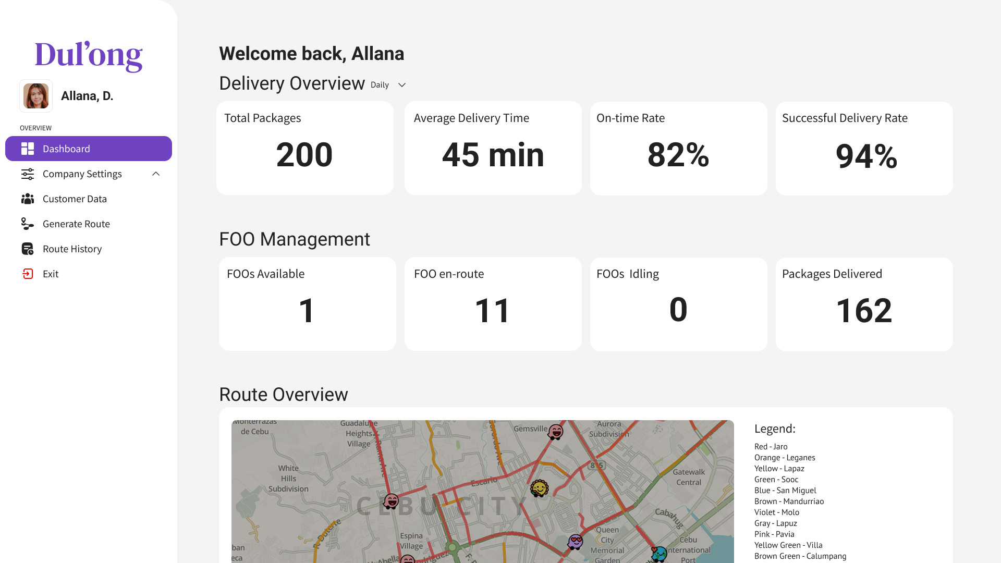Select the Packages Delivered card
The width and height of the screenshot is (1001, 563).
[864, 304]
